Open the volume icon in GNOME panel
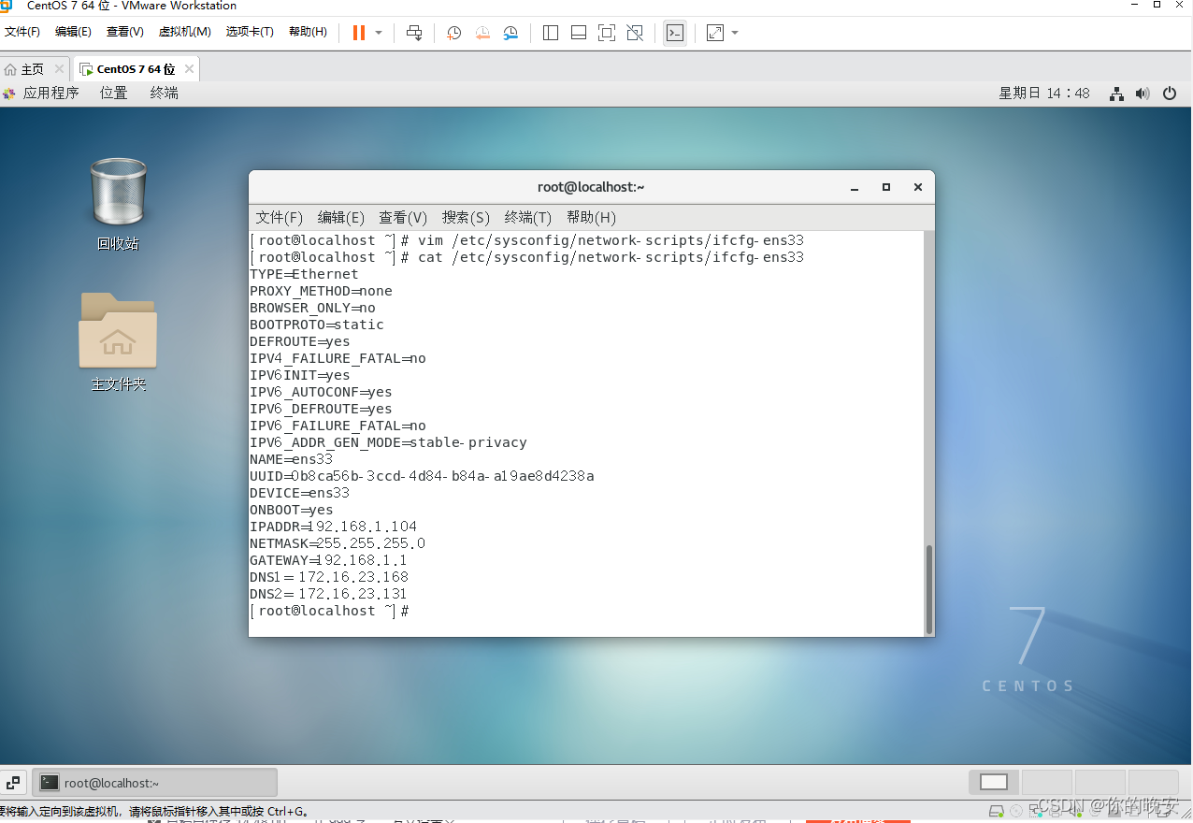The width and height of the screenshot is (1193, 823). click(1142, 94)
